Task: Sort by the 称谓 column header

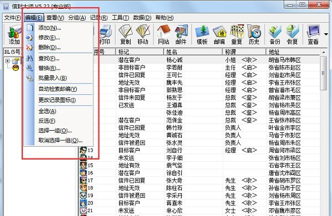Action: 244,52
